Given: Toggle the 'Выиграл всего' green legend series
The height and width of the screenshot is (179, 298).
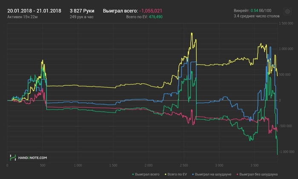Looking at the screenshot, I should [x=146, y=174].
